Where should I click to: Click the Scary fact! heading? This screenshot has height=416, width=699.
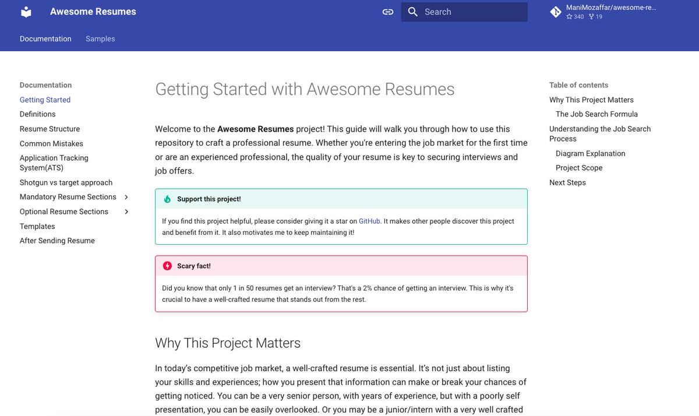click(194, 266)
